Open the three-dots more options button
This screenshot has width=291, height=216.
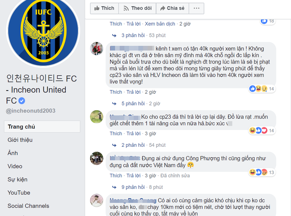click(196, 8)
